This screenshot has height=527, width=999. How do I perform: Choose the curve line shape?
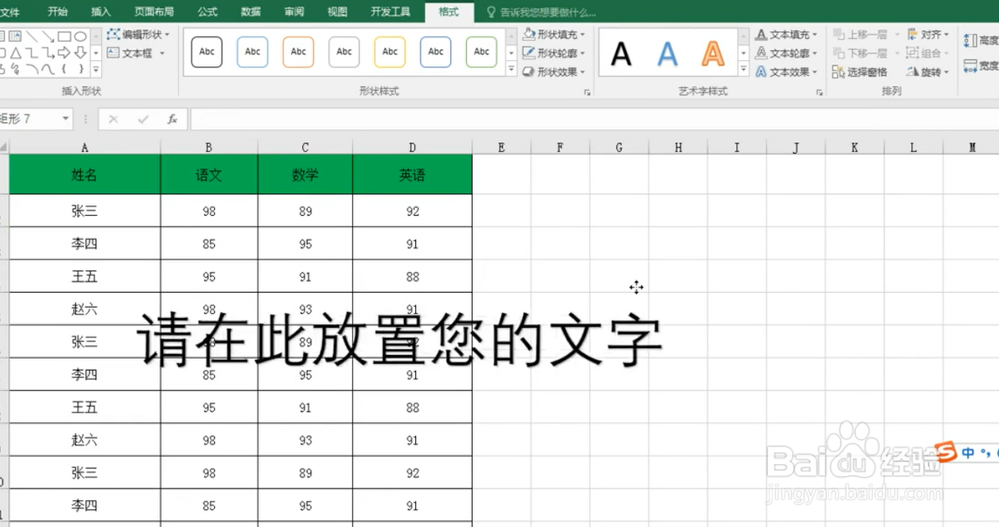tap(48, 69)
